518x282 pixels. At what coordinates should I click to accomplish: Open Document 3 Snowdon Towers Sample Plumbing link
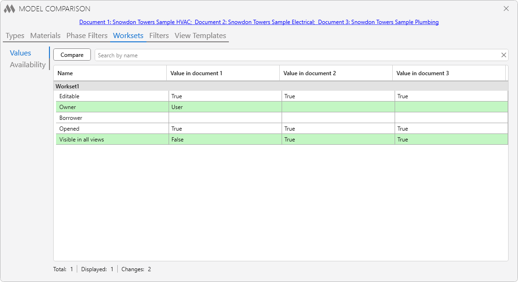[x=378, y=22]
